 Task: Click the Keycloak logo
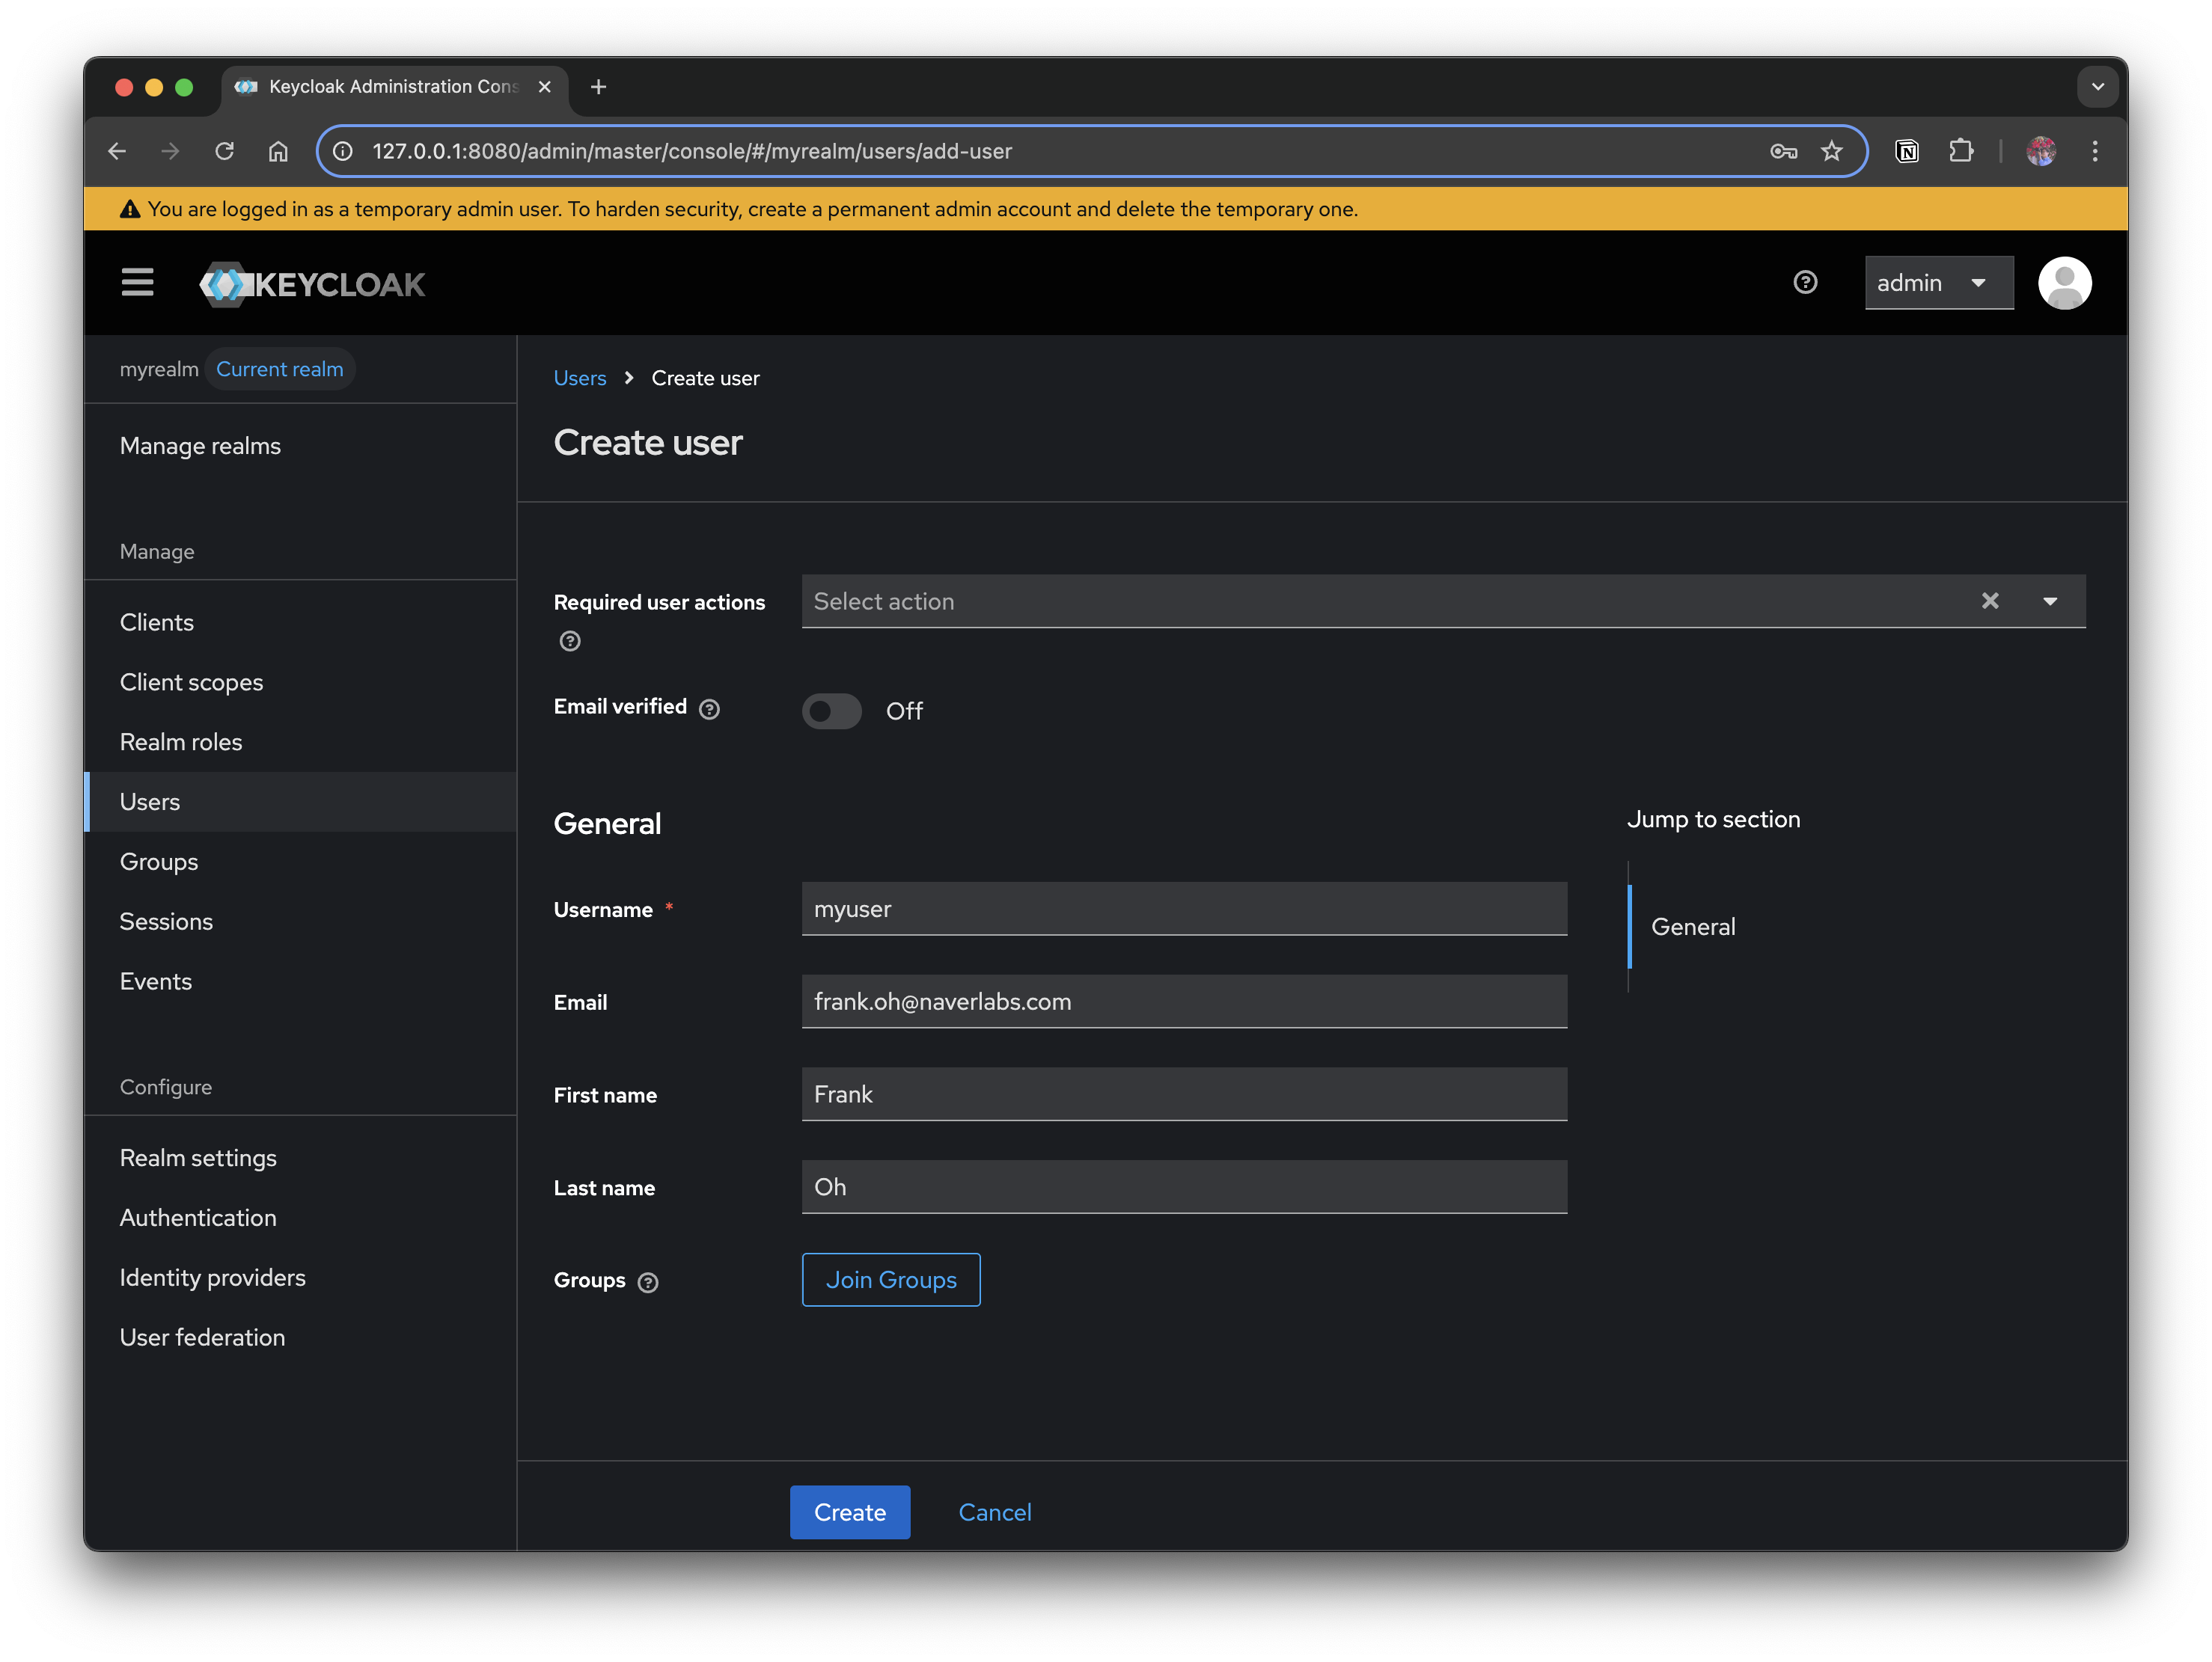coord(312,285)
